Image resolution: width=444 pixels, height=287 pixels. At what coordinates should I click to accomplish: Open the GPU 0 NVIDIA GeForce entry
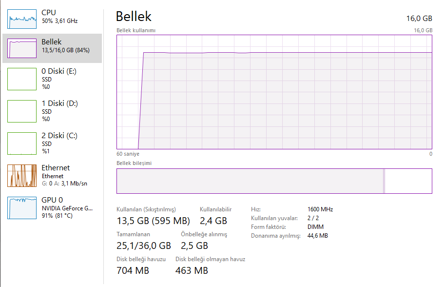(67, 208)
